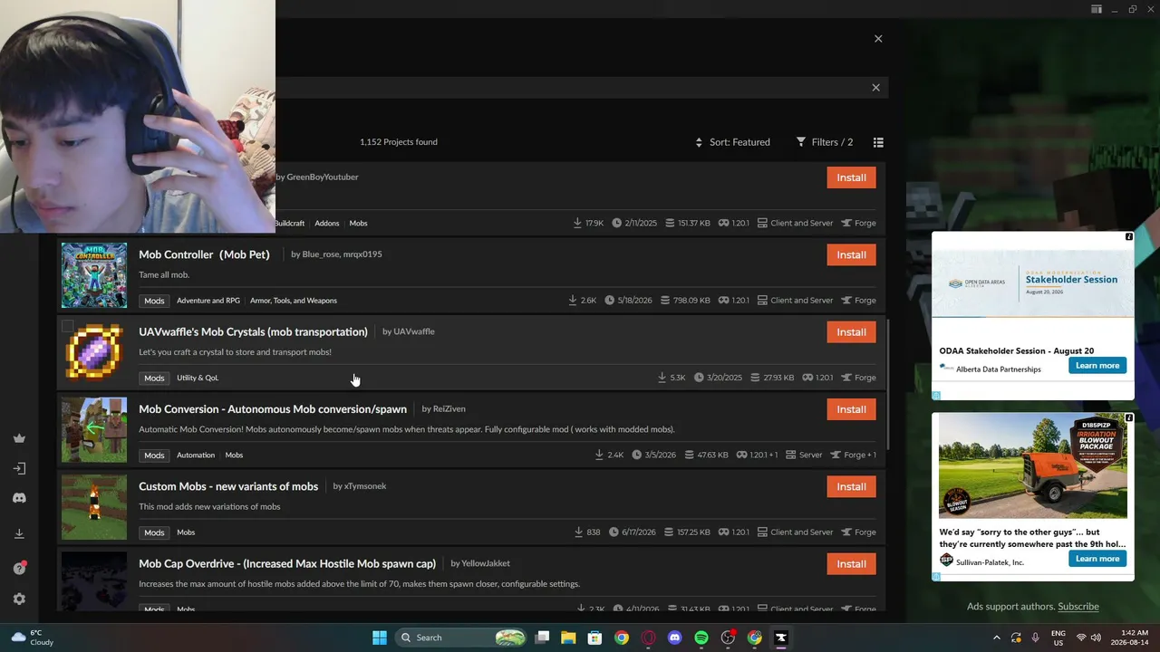1160x652 pixels.
Task: Open the Wi-Fi network icon in tray
Action: pyautogui.click(x=1081, y=638)
